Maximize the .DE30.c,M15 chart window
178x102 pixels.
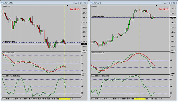[x=81, y=3]
